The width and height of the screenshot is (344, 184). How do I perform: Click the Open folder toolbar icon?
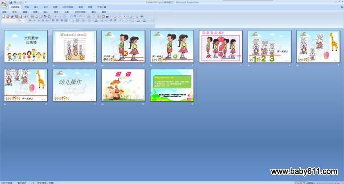pyautogui.click(x=8, y=16)
